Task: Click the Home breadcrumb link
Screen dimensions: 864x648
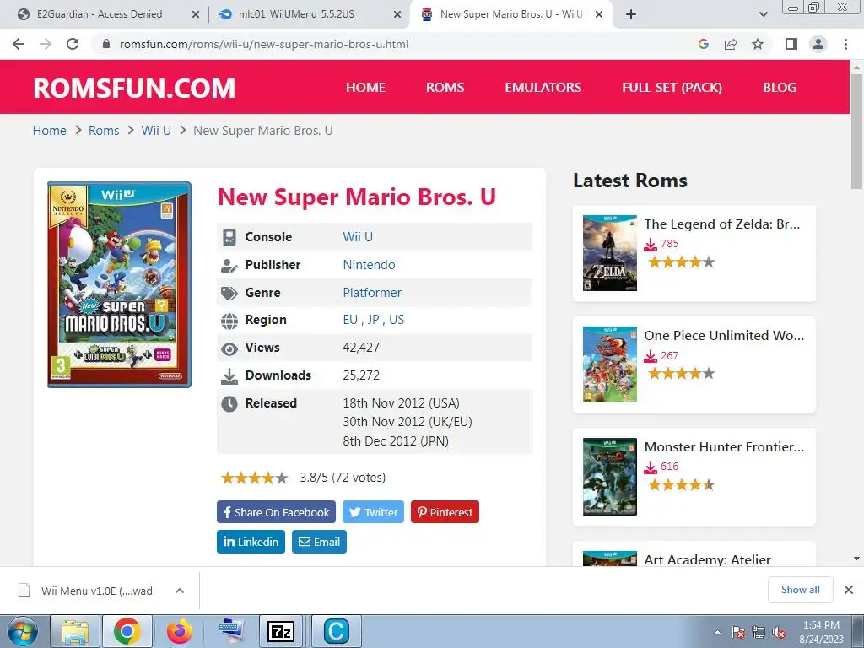Action: (49, 131)
